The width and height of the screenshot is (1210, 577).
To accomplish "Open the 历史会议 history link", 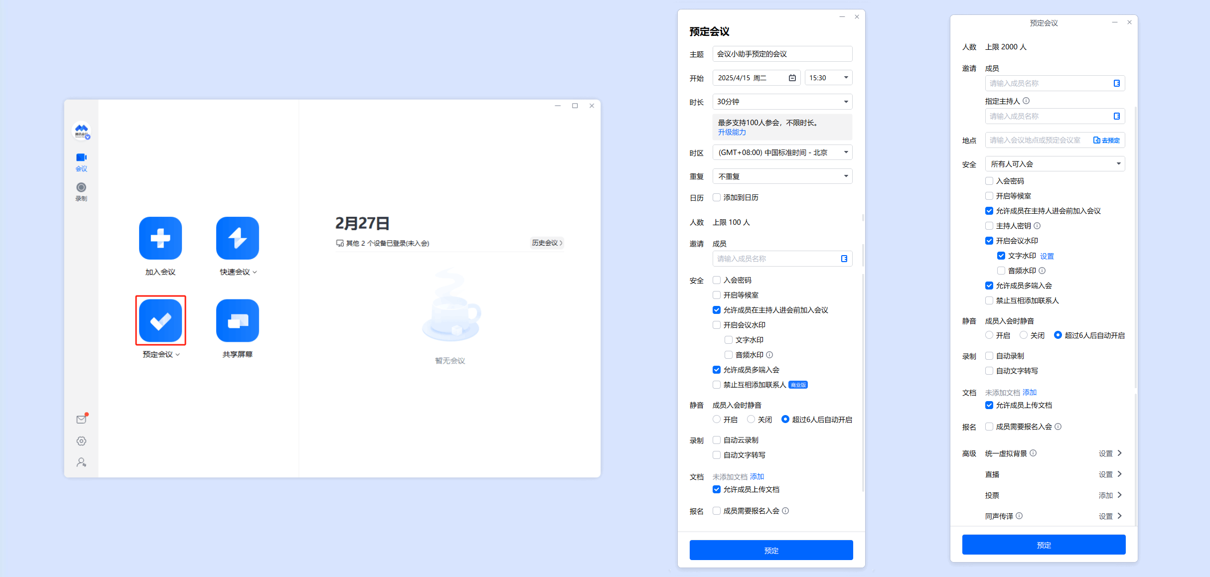I will click(x=547, y=243).
